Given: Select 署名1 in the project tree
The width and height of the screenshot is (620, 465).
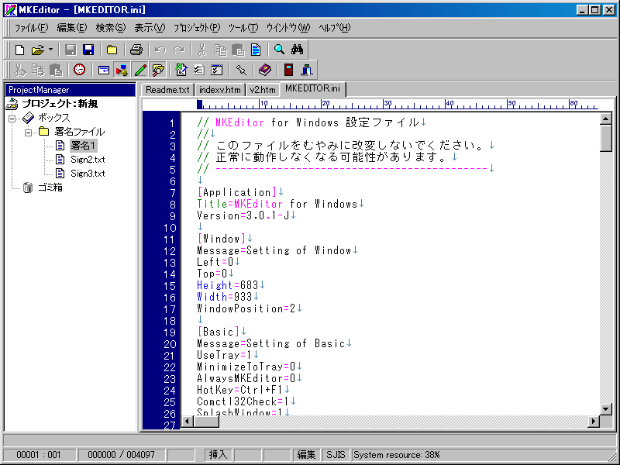Looking at the screenshot, I should 83,146.
